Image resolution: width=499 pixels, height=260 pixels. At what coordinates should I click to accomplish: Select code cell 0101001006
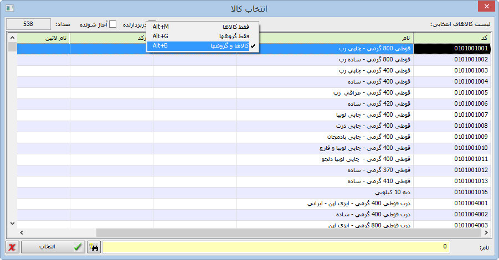point(452,104)
